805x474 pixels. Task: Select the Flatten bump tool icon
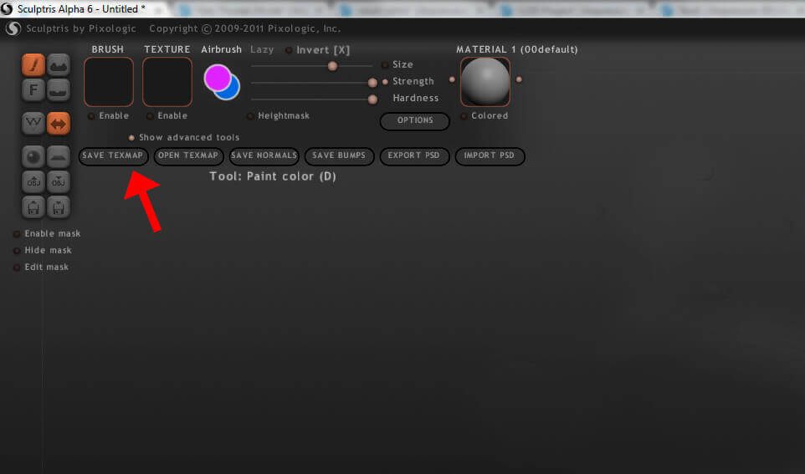(59, 90)
